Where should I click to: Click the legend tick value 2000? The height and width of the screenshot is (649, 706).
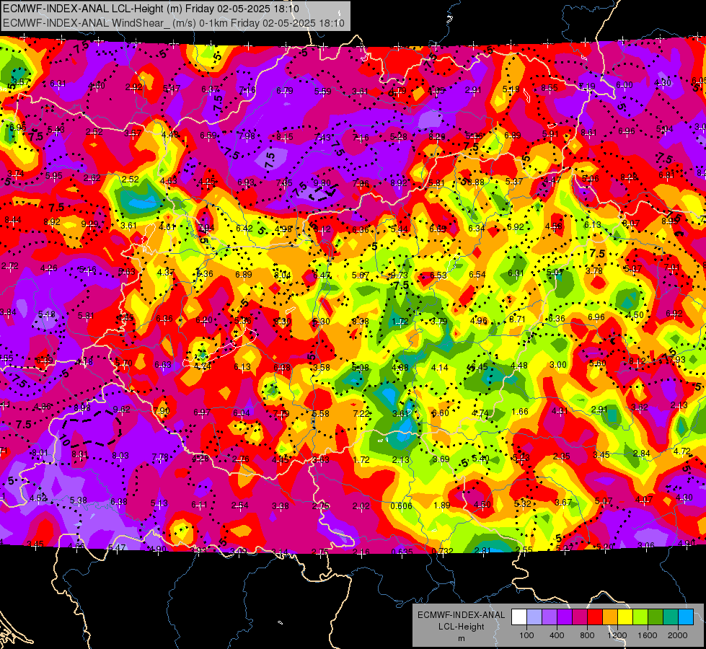[677, 635]
